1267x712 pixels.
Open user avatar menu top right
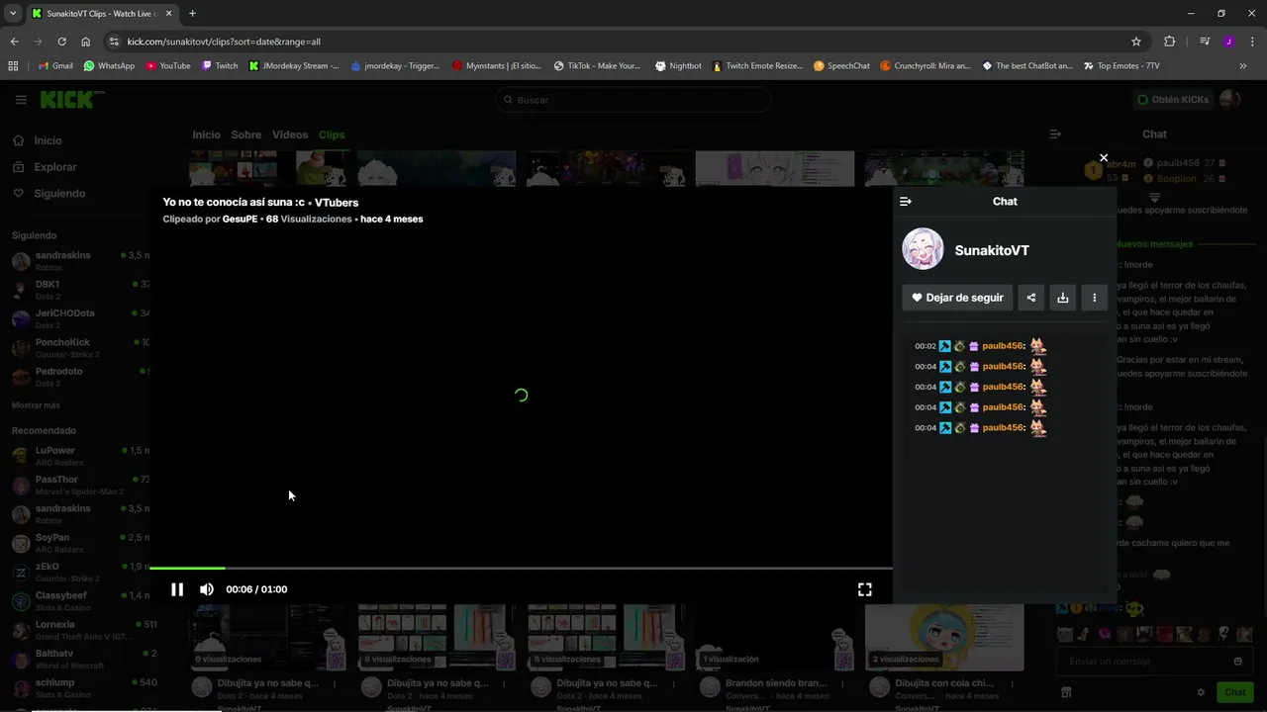[1230, 100]
